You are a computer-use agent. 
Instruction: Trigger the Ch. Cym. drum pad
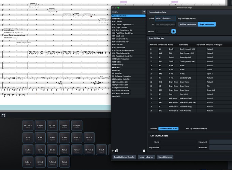click(77, 125)
